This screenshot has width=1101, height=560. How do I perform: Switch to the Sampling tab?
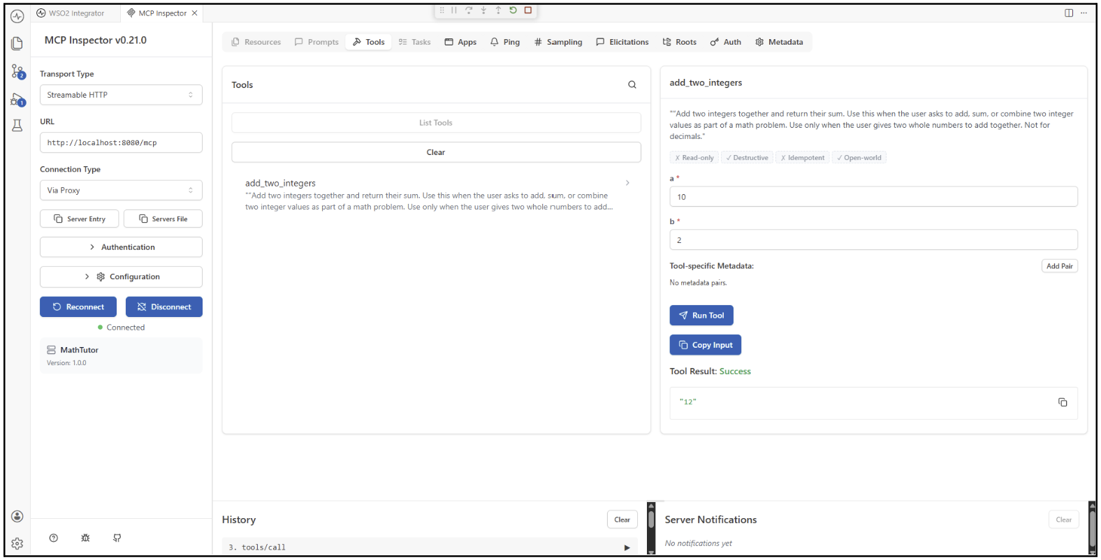[x=557, y=42]
